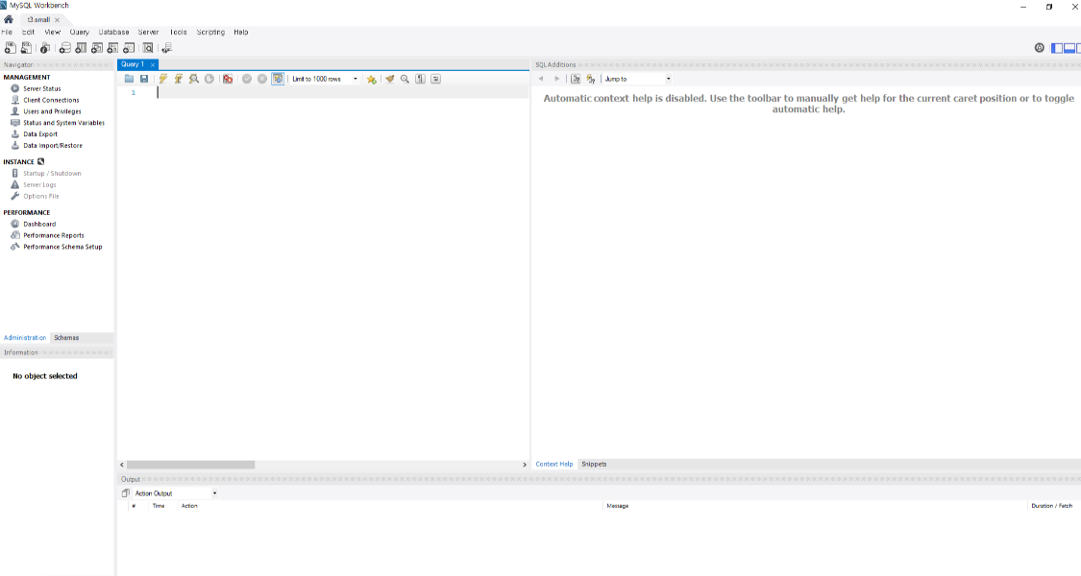Select the Context Help tab
1081x576 pixels.
coord(554,464)
